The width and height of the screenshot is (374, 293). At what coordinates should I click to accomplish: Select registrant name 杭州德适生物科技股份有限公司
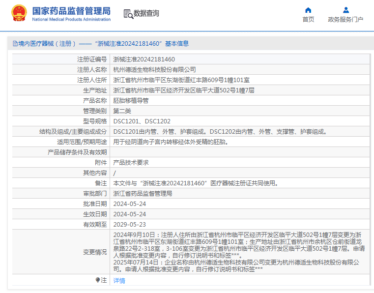154,70
